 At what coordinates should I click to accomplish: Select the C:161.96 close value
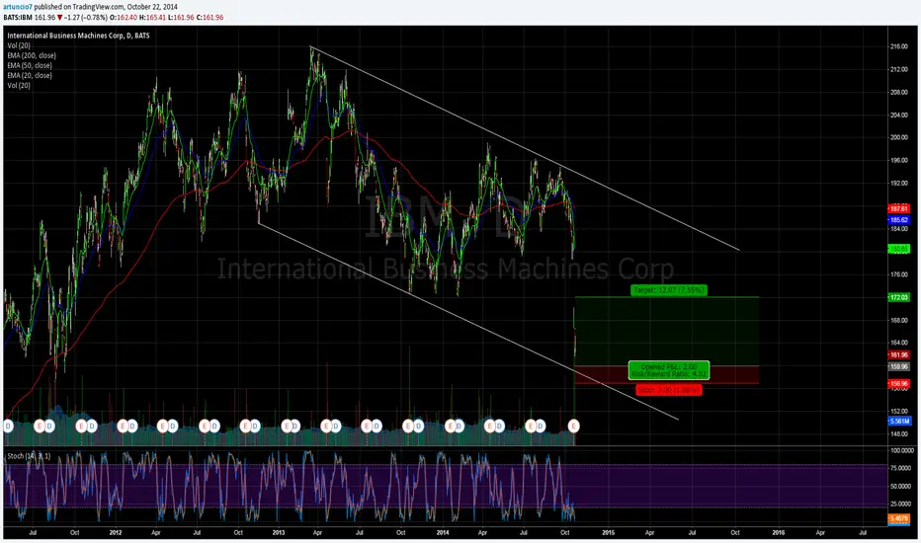click(209, 18)
